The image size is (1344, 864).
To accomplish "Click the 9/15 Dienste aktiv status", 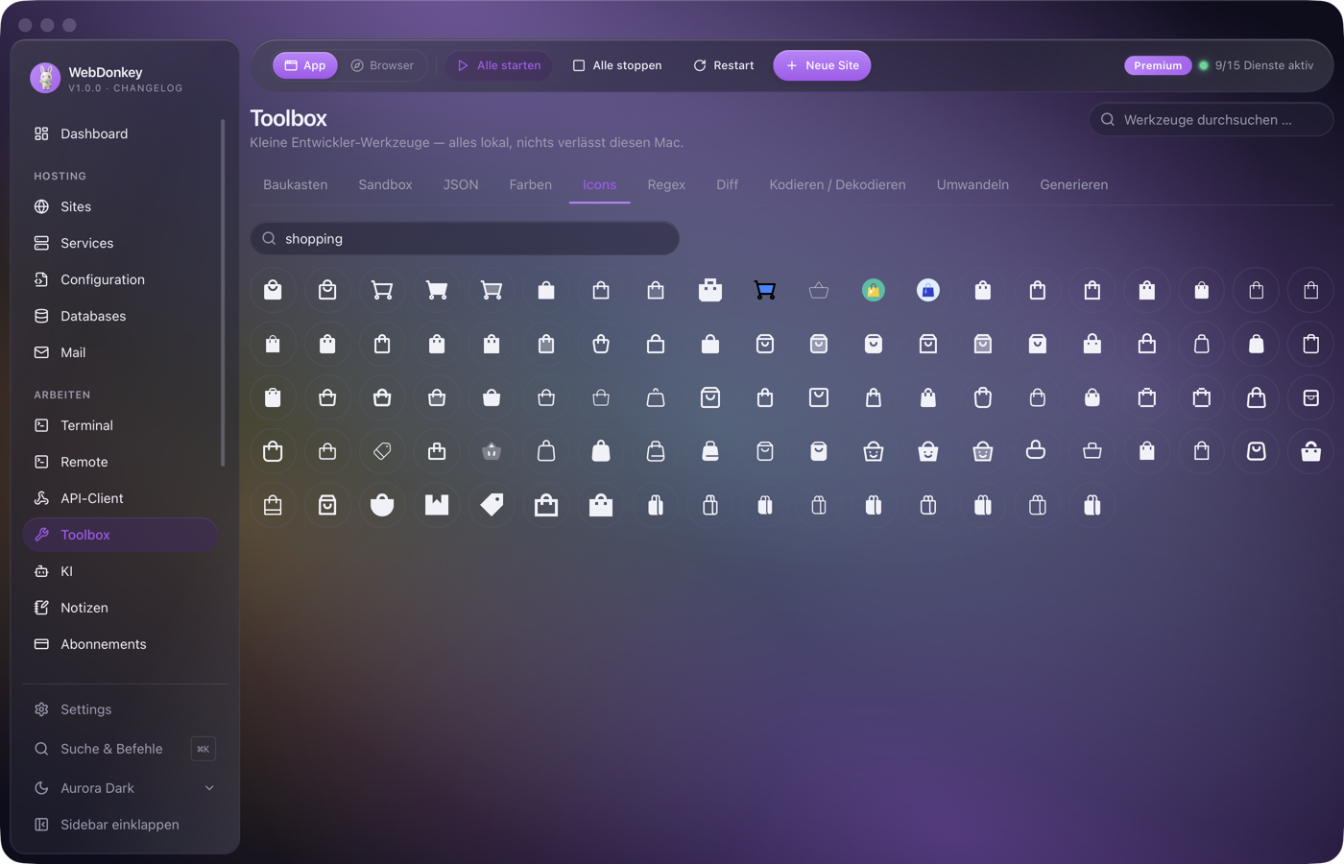I will [x=1256, y=65].
